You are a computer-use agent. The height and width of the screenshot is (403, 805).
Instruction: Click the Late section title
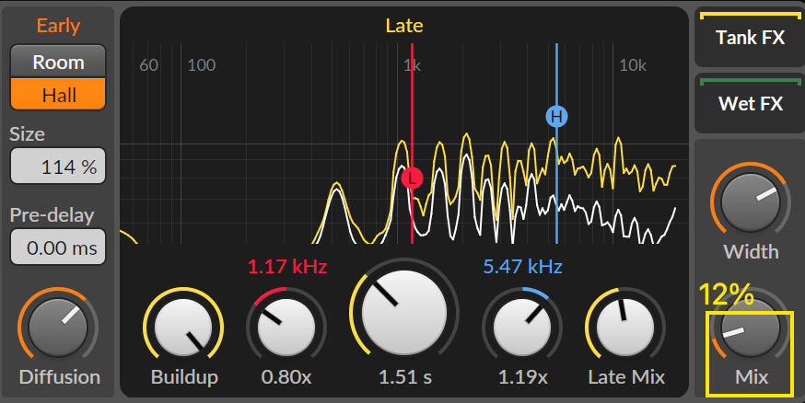click(404, 26)
